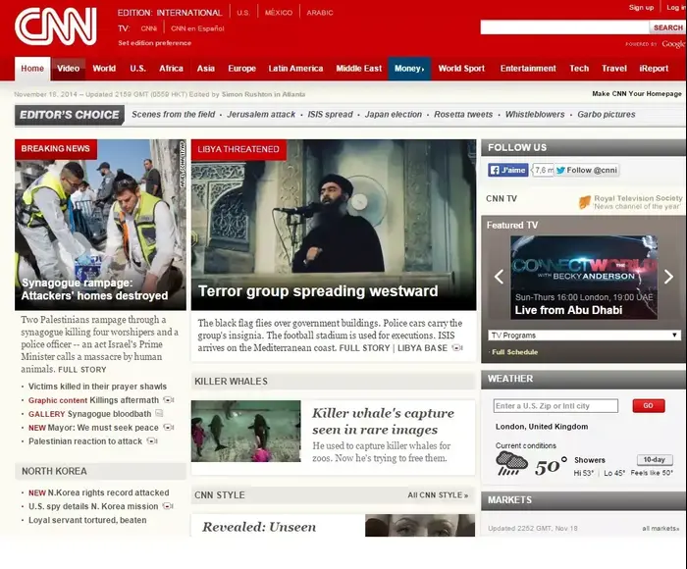The height and width of the screenshot is (569, 687).
Task: Open the World Sport section
Action: [461, 69]
